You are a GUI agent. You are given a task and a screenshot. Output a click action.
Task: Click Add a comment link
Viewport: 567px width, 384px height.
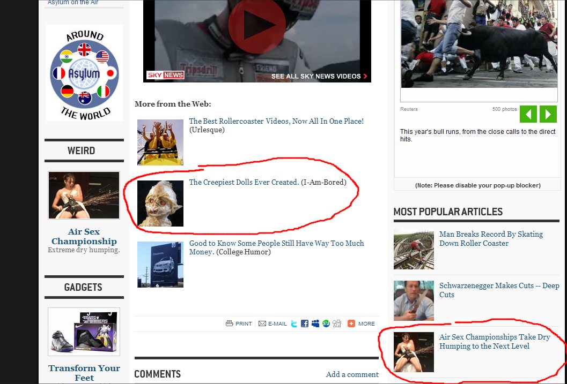pyautogui.click(x=352, y=374)
